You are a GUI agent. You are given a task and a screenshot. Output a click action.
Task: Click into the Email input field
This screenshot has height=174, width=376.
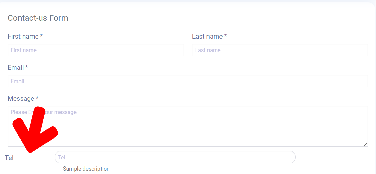[x=188, y=81]
